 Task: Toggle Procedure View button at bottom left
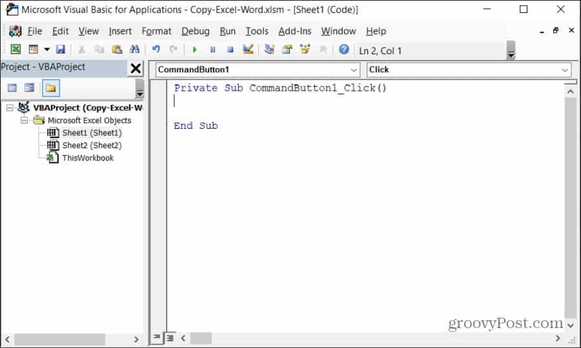pyautogui.click(x=157, y=337)
